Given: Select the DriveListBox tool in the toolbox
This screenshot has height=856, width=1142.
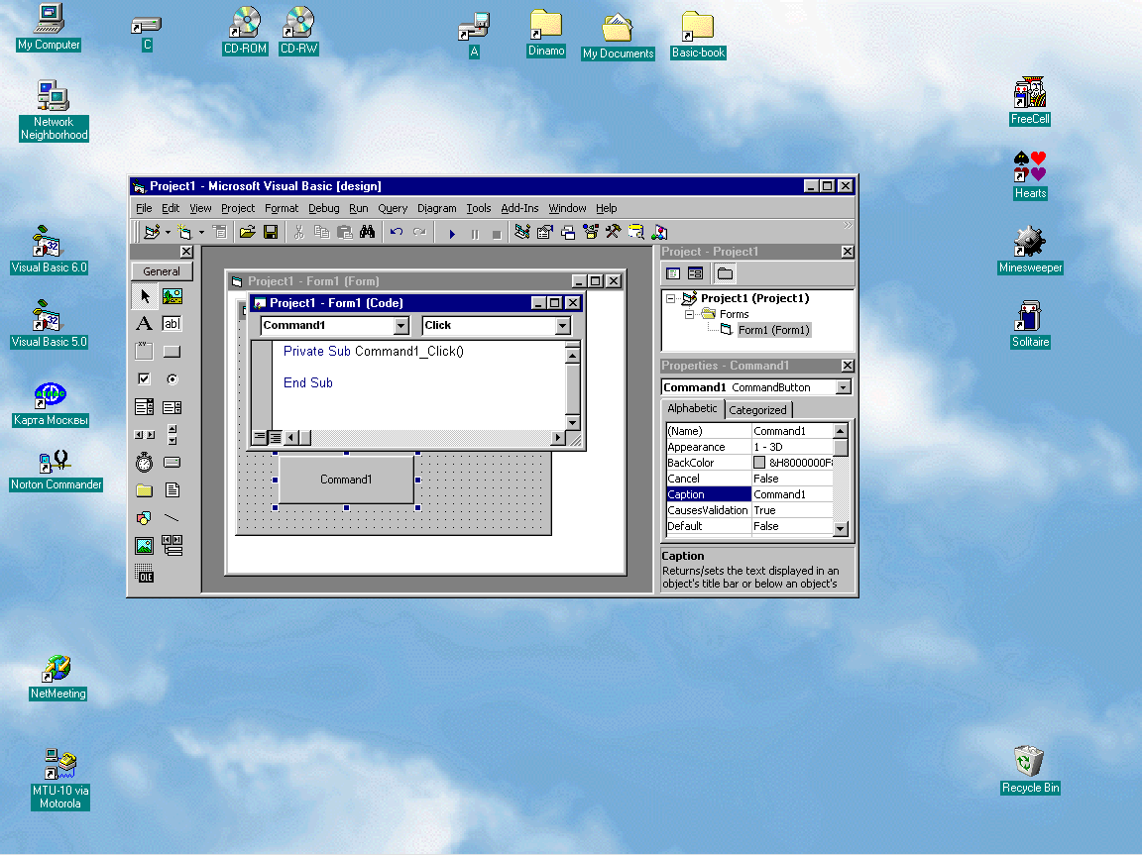Looking at the screenshot, I should pos(172,463).
